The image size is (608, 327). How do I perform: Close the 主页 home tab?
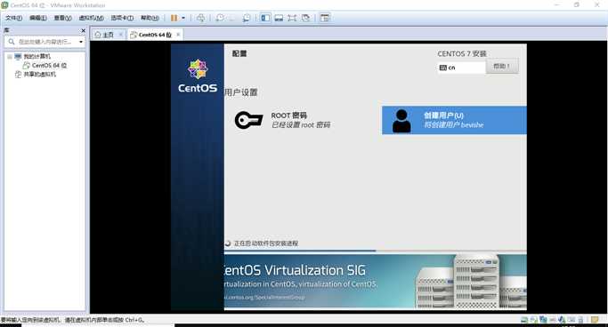(x=120, y=35)
